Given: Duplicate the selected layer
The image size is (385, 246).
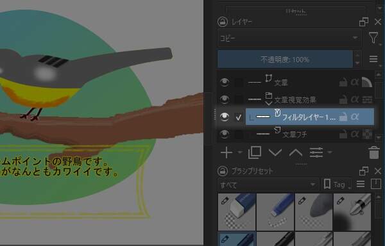Looking at the screenshot, I should tap(254, 152).
